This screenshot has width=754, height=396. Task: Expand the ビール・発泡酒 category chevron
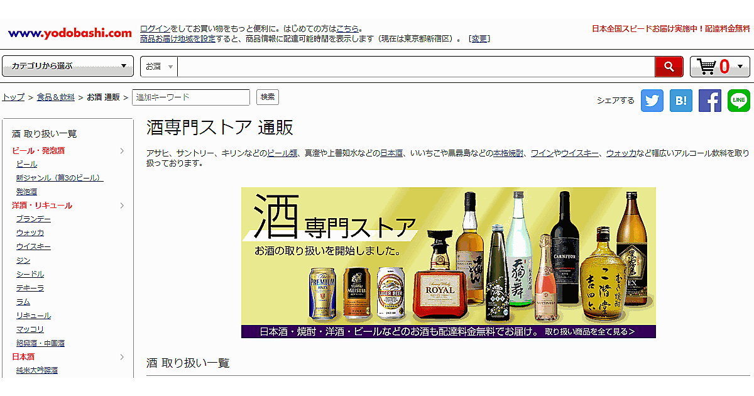[x=122, y=151]
